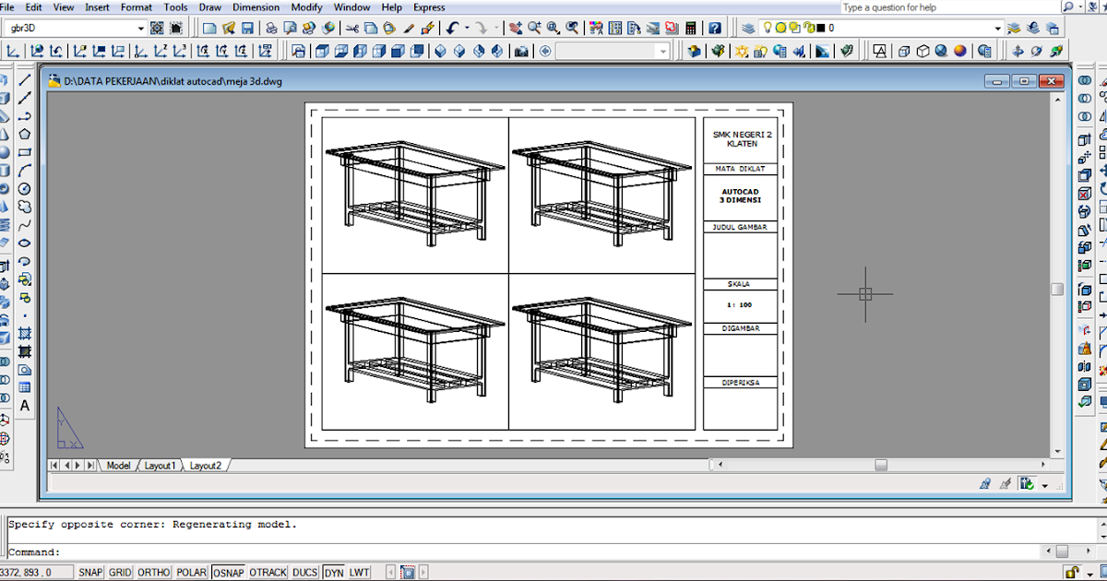Toggle ORTHO mode in status bar
Image resolution: width=1107 pixels, height=581 pixels.
click(x=153, y=573)
